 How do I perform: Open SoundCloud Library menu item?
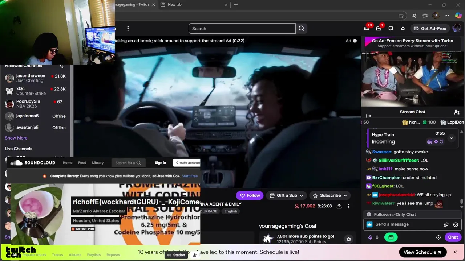pos(98,163)
